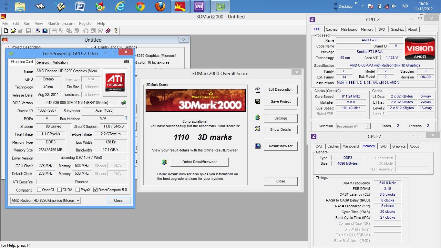Click the purple help book toolbar icon

pos(108,31)
